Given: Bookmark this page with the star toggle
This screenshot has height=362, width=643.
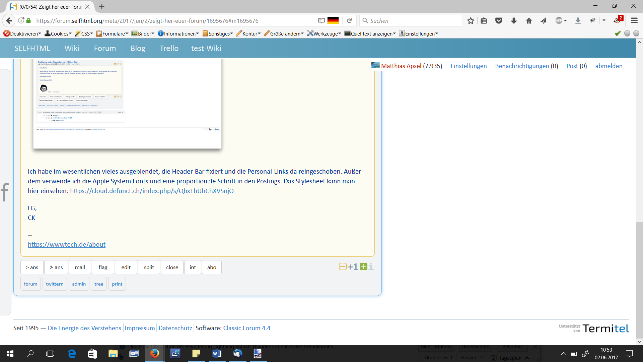Looking at the screenshot, I should pyautogui.click(x=471, y=20).
